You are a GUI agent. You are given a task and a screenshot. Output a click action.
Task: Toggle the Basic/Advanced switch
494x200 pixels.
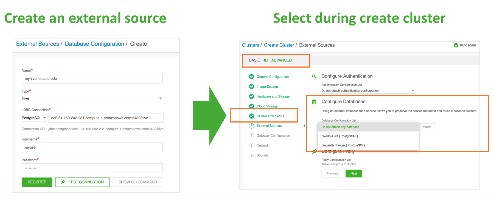pos(266,60)
